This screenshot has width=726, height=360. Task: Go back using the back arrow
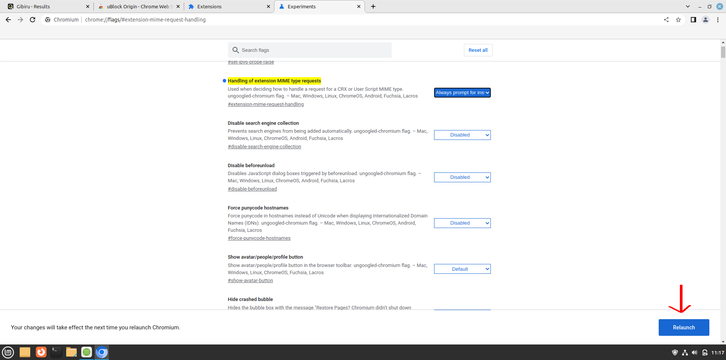[8, 20]
